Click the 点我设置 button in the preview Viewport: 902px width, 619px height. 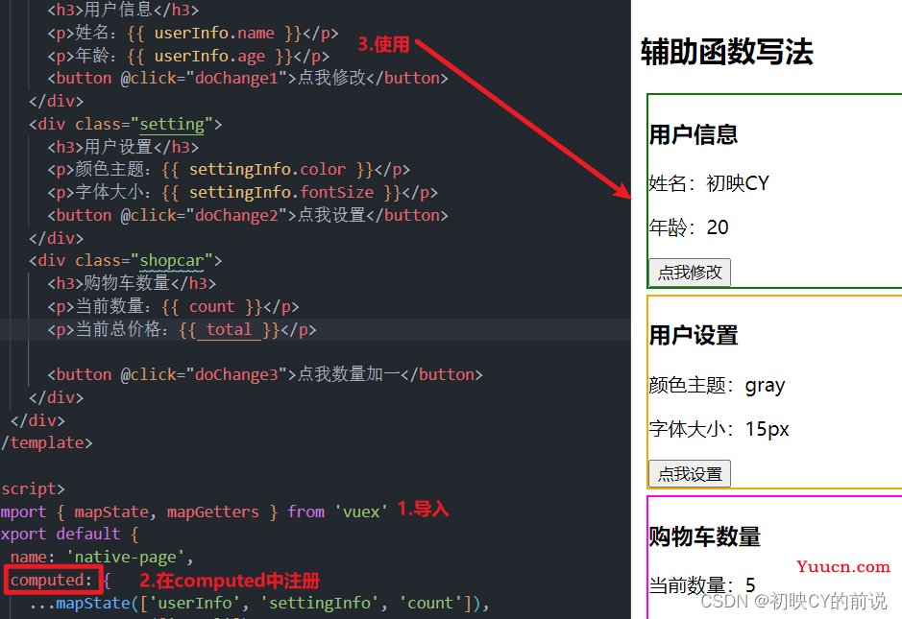[x=689, y=473]
